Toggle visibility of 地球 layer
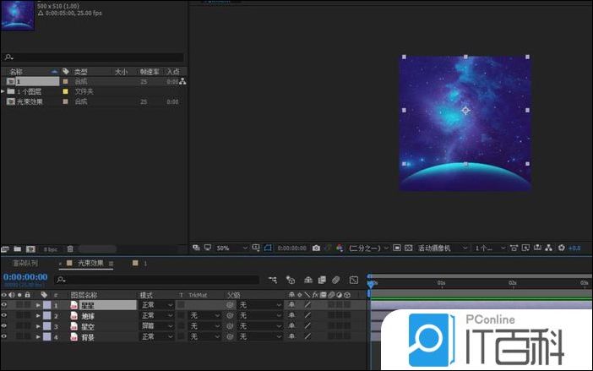The image size is (593, 371). (x=4, y=315)
